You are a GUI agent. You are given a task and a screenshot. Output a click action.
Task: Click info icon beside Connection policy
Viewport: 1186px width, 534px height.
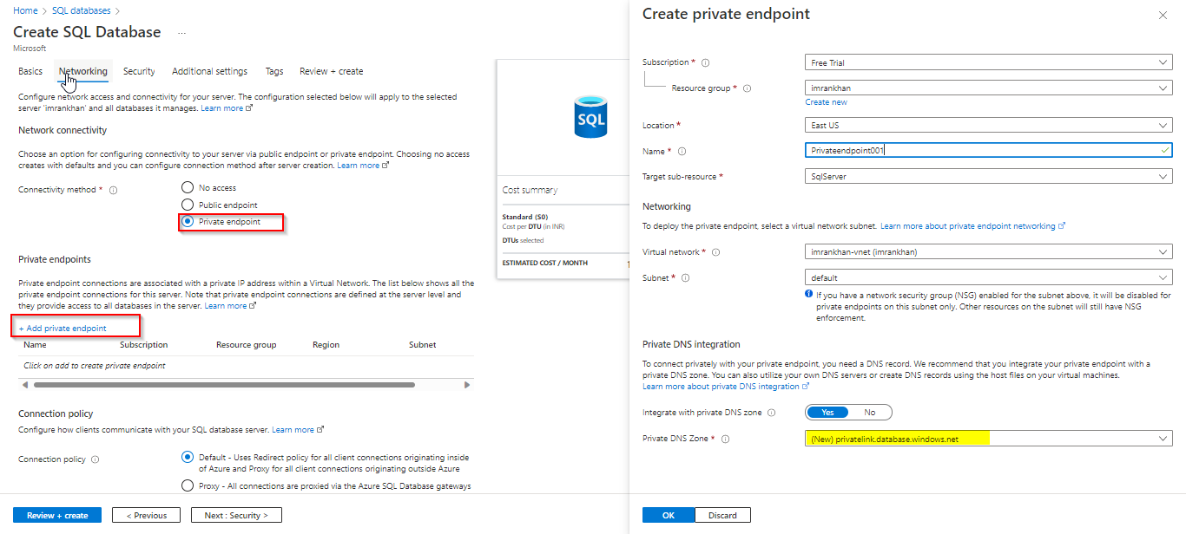point(96,459)
